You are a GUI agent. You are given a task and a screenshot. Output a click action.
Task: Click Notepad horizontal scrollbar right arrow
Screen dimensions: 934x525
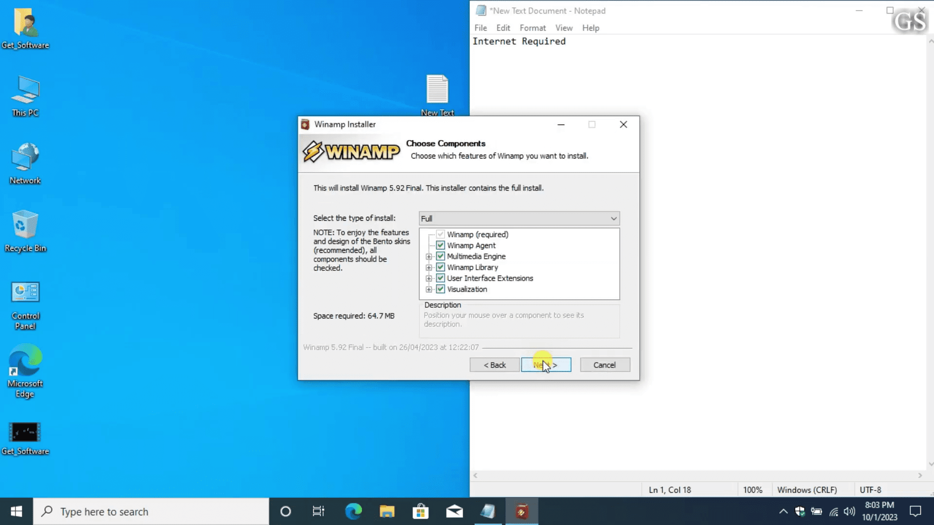(x=920, y=475)
